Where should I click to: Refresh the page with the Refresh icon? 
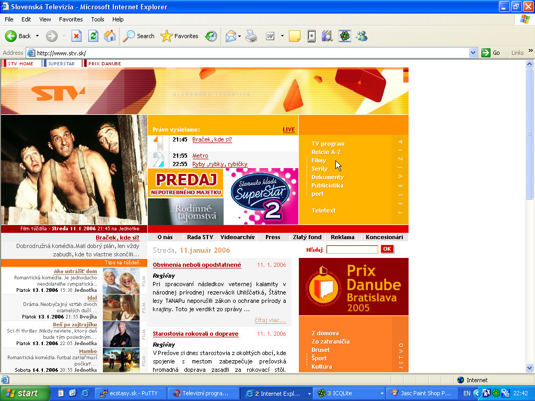(93, 36)
